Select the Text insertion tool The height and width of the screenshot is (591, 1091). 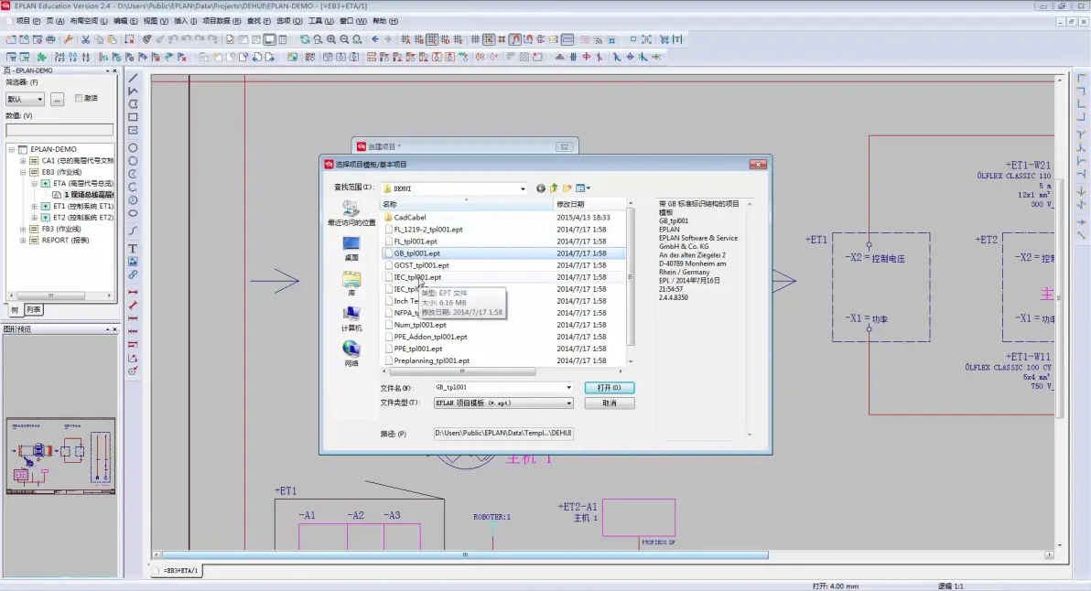pyautogui.click(x=133, y=248)
